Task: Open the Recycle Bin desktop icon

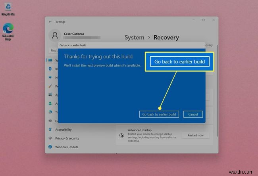Action: click(x=8, y=9)
